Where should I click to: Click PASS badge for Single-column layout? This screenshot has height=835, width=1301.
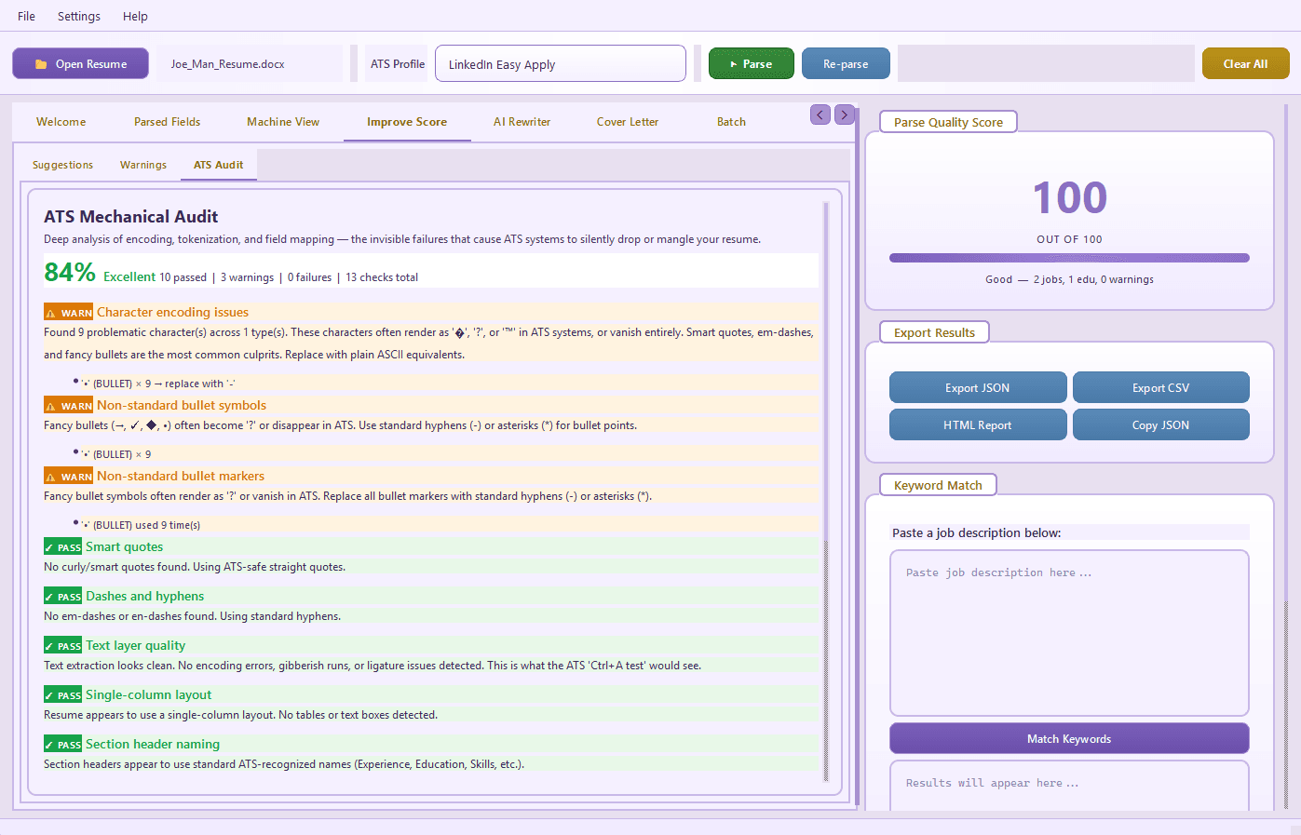coord(63,695)
